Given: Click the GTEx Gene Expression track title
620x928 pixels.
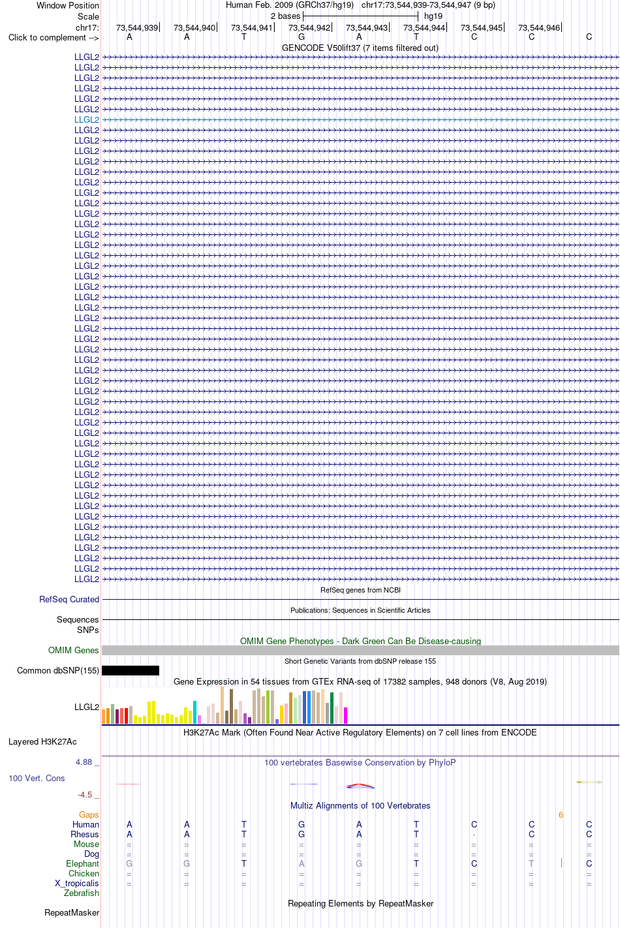Looking at the screenshot, I should (x=360, y=681).
